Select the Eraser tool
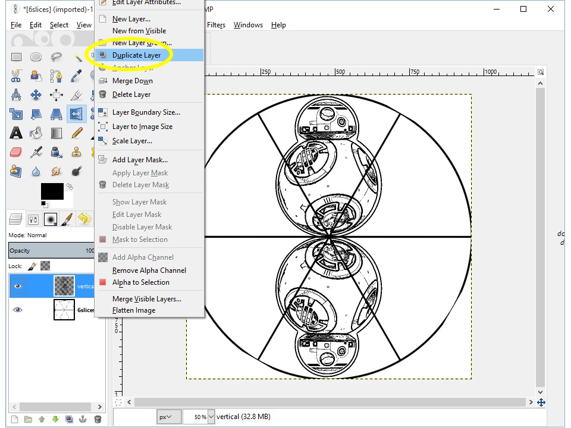This screenshot has height=428, width=571. 16,152
